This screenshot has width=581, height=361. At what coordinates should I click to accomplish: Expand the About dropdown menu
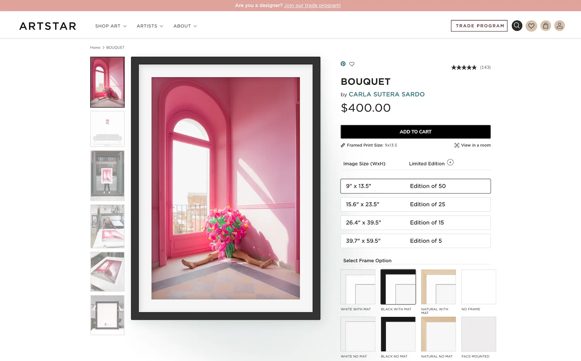pyautogui.click(x=185, y=26)
